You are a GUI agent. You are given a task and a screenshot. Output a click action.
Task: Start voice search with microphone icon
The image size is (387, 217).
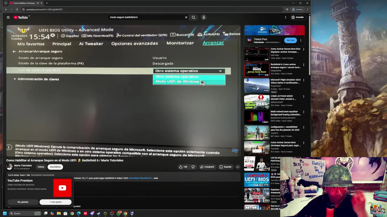coord(204,17)
